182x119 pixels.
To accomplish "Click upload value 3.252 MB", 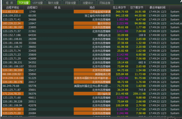I will 122,98.
